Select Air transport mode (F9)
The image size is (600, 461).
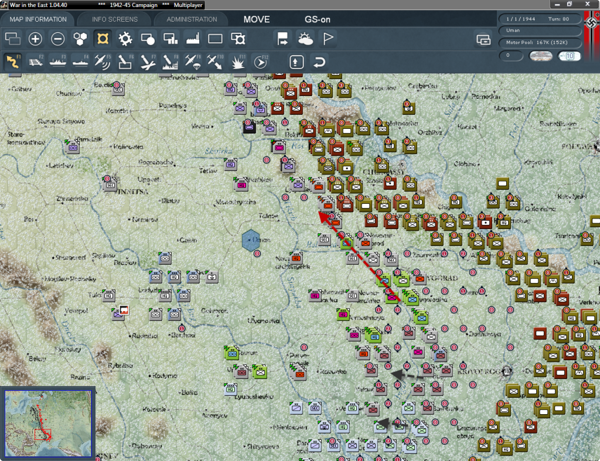(x=192, y=62)
